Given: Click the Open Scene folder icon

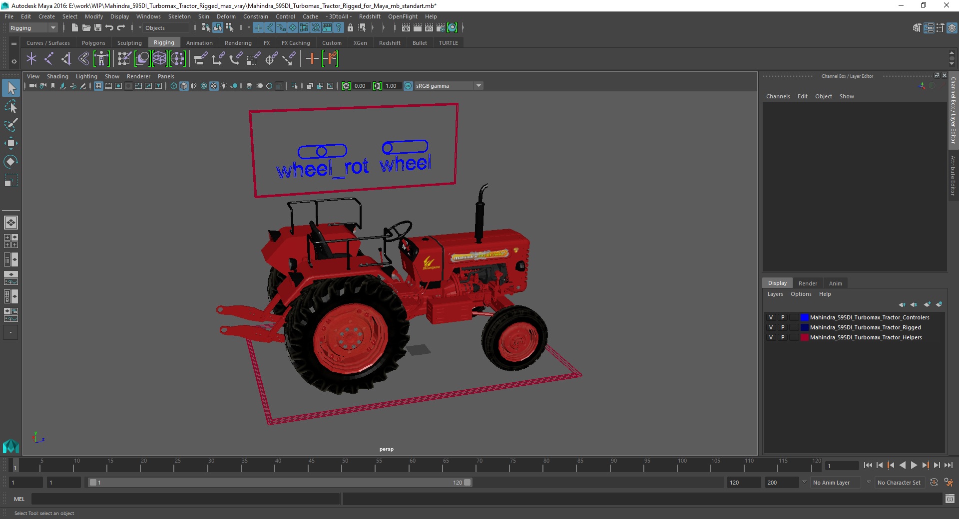Looking at the screenshot, I should click(x=86, y=28).
